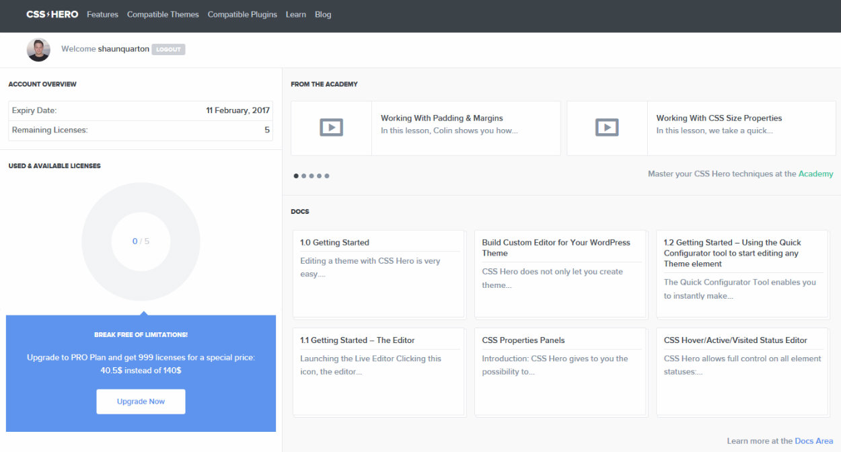Click the username shaunquarton
841x452 pixels.
click(x=124, y=49)
